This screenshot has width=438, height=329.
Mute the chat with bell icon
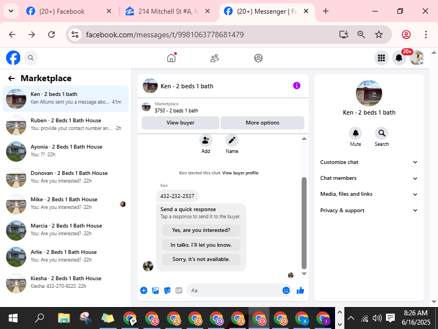[355, 133]
